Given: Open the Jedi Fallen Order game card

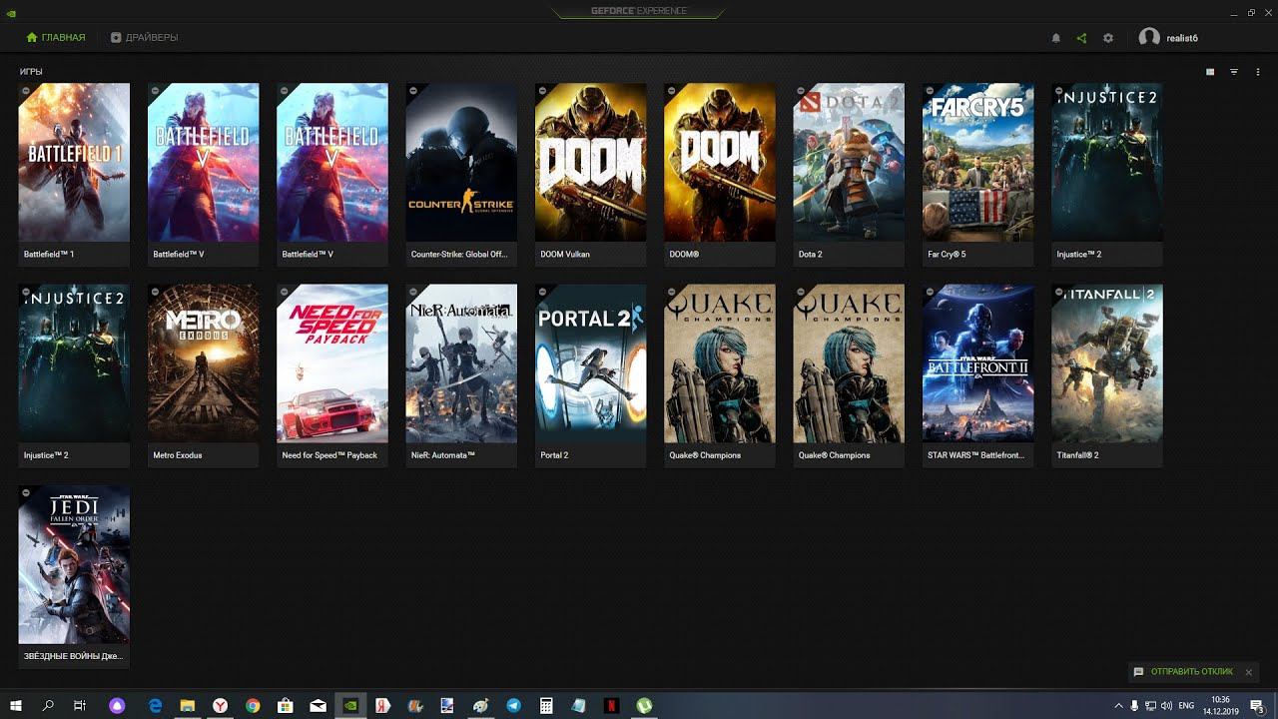Looking at the screenshot, I should pos(74,576).
